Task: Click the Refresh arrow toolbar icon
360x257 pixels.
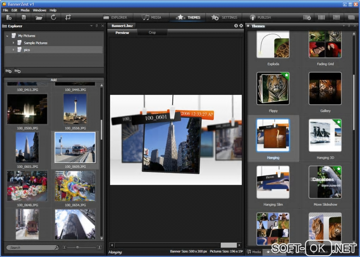Action: point(54,17)
